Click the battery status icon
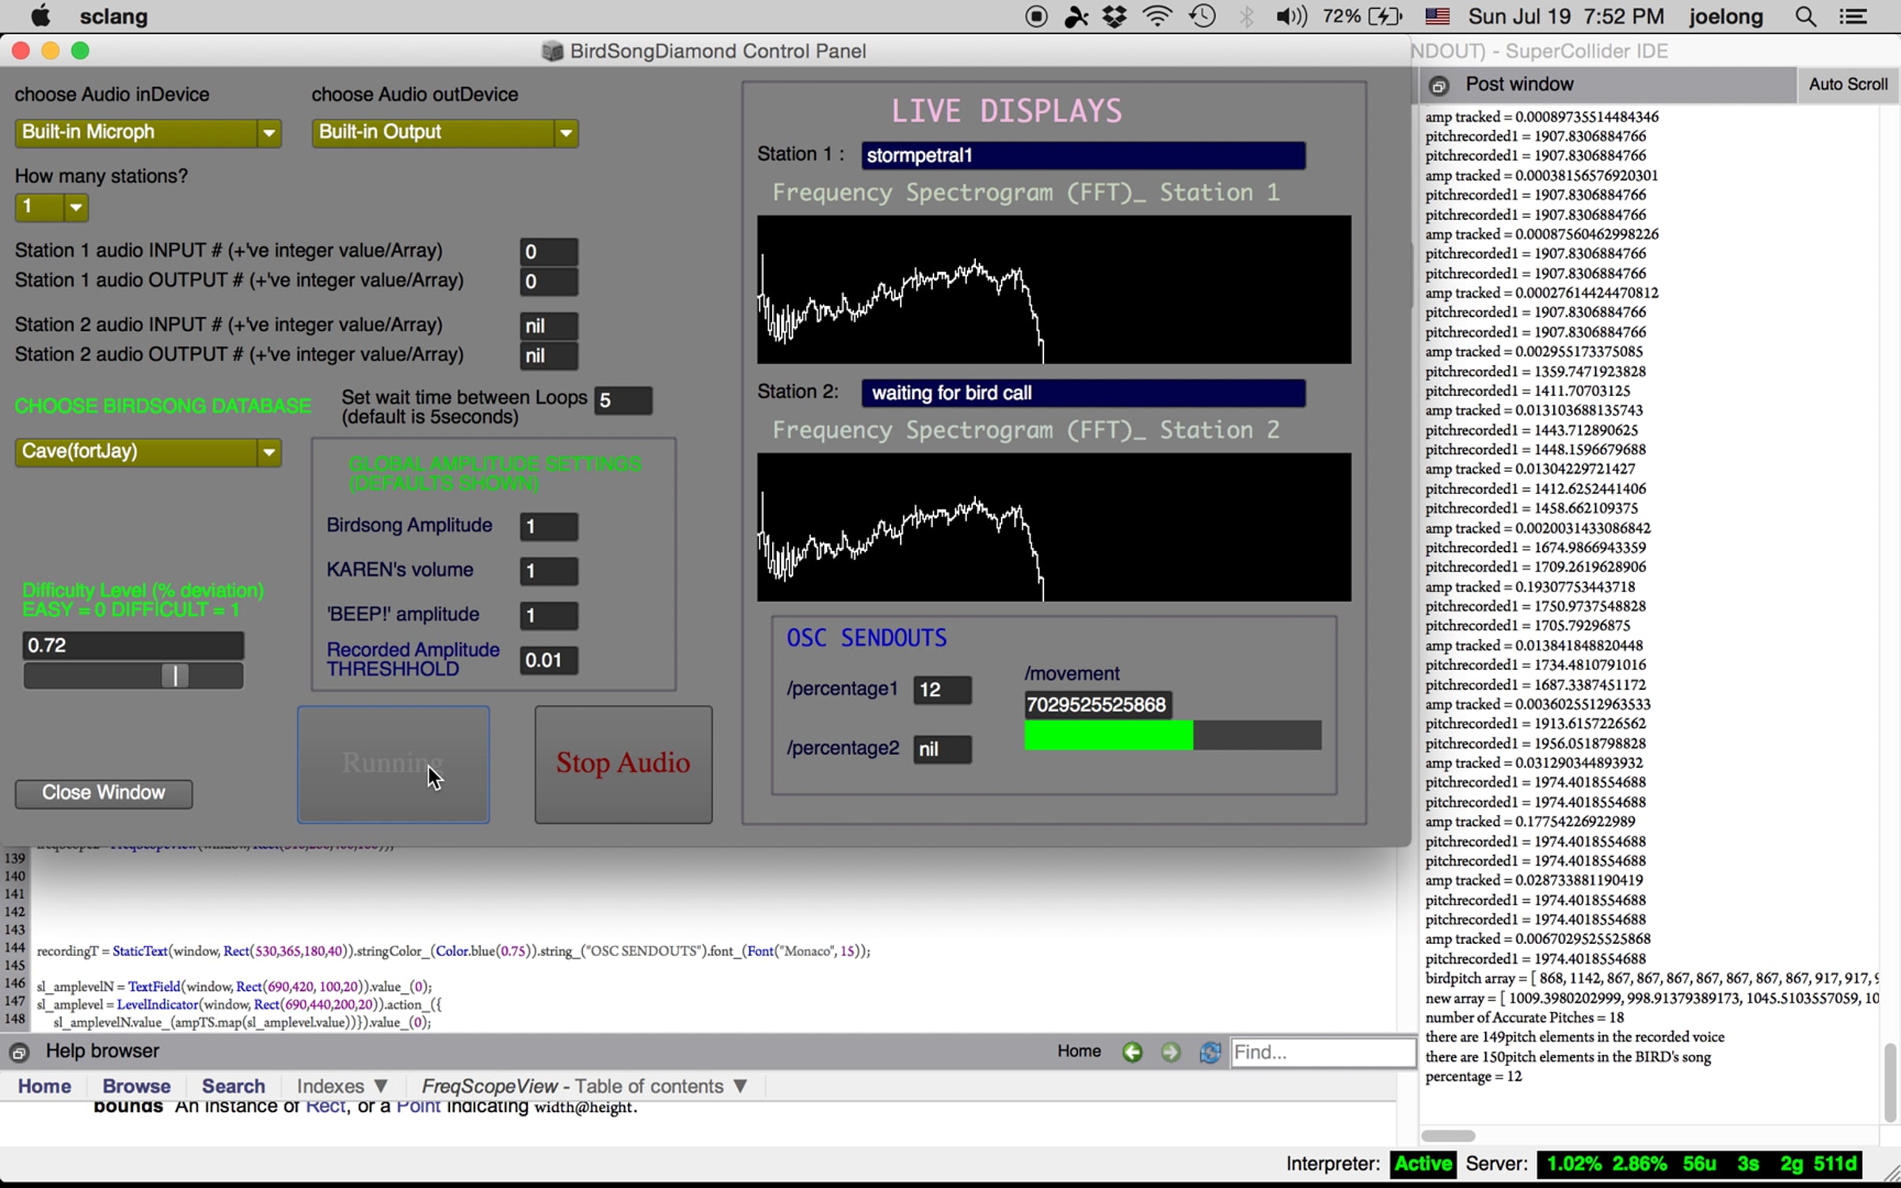Image resolution: width=1901 pixels, height=1188 pixels. pyautogui.click(x=1385, y=16)
